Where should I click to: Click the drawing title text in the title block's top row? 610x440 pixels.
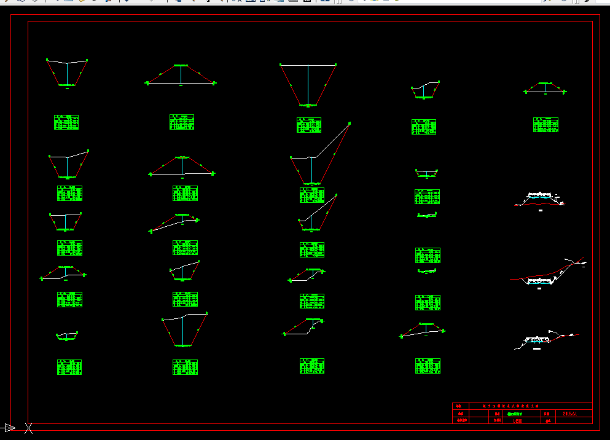tap(511, 406)
